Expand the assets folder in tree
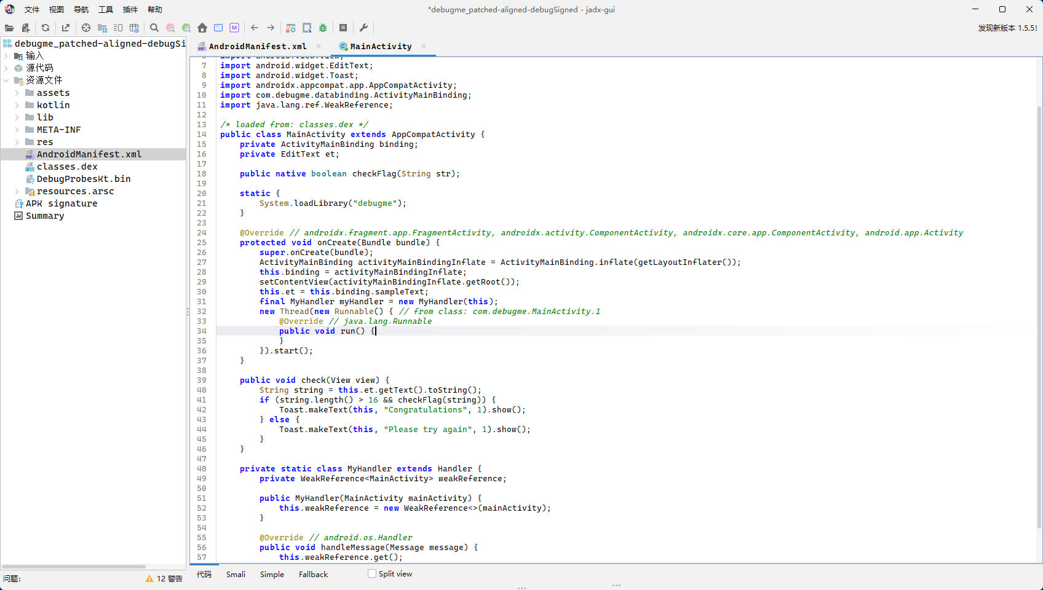 click(17, 93)
